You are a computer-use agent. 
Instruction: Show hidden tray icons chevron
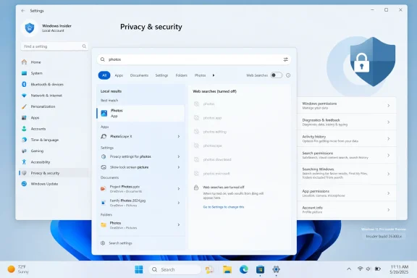coord(349,269)
